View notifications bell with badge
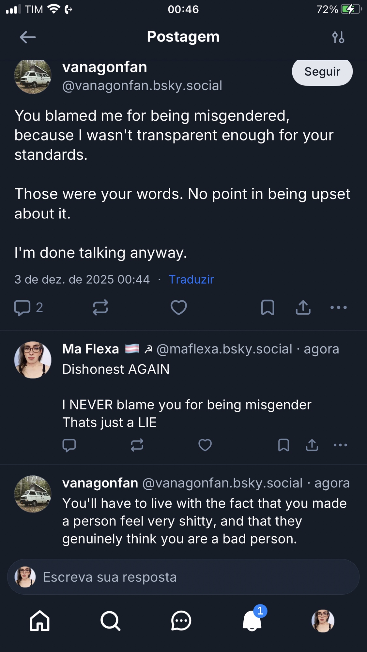This screenshot has height=652, width=367. (252, 621)
